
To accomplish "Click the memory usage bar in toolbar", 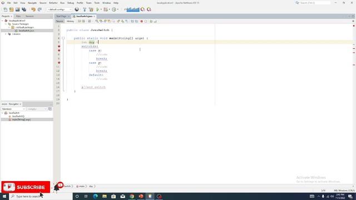I will (132, 9).
